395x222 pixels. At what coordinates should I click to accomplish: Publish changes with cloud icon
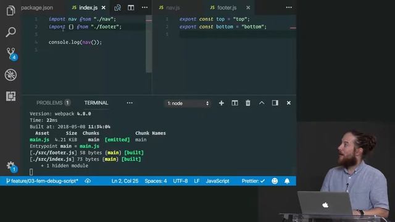click(x=88, y=181)
